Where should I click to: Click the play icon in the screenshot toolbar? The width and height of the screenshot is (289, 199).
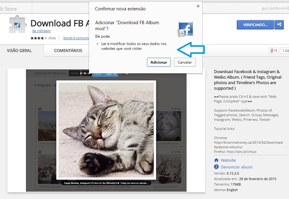85,73
